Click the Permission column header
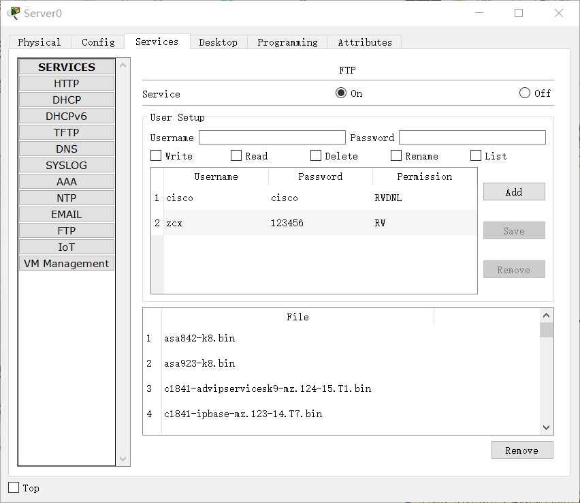580x503 pixels. [x=424, y=177]
